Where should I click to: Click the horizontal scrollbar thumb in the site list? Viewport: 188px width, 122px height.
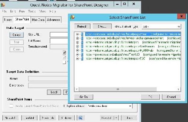[118, 89]
